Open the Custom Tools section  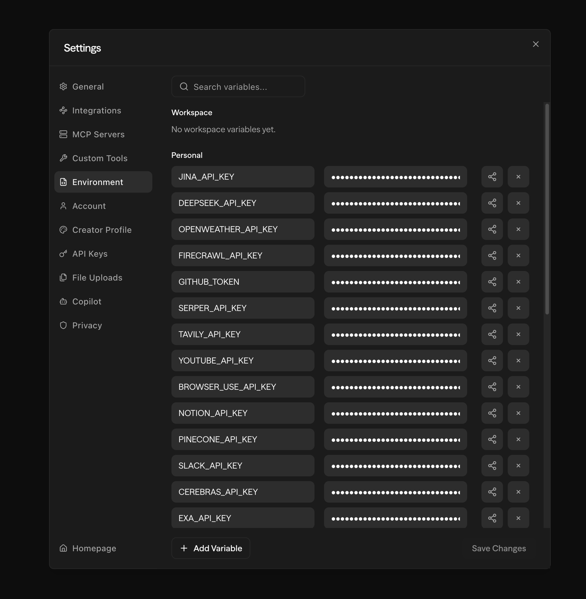click(x=99, y=158)
